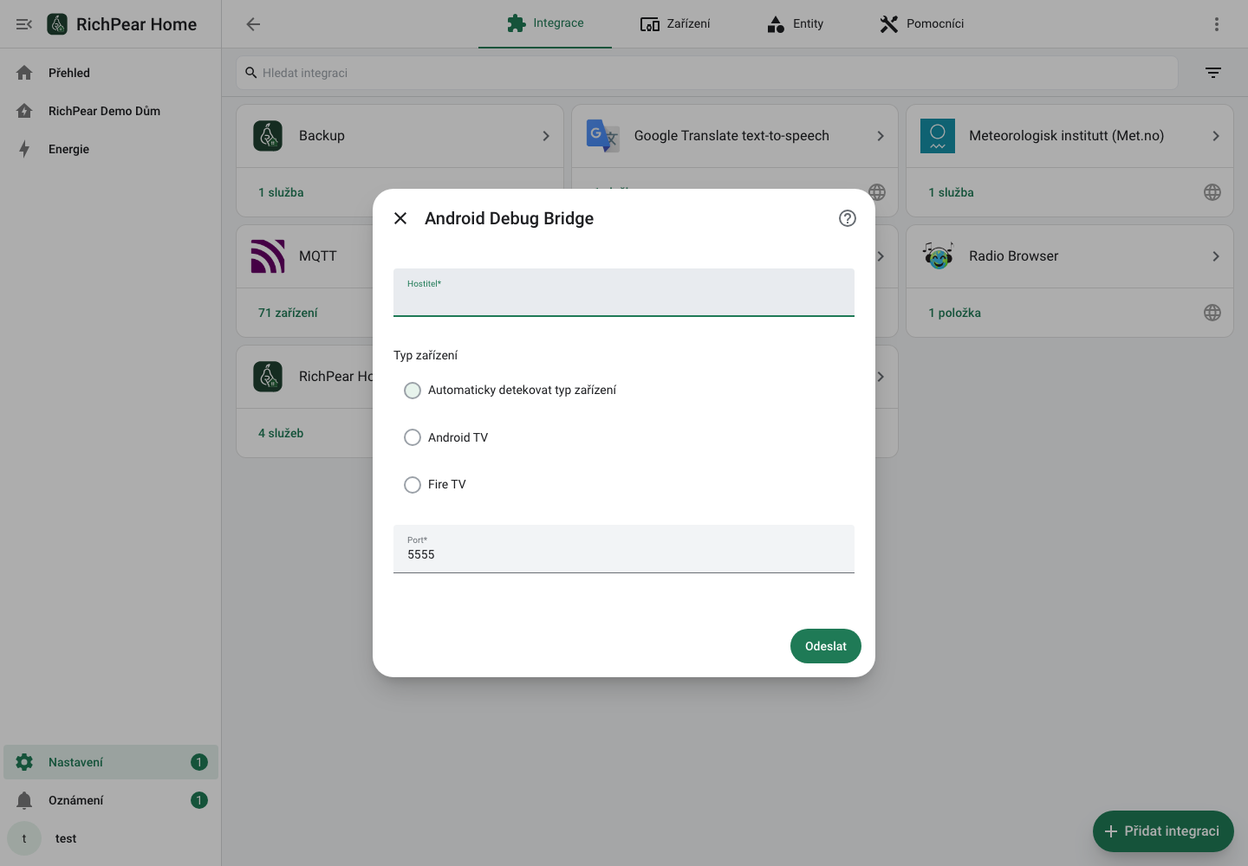Viewport: 1248px width, 866px height.
Task: Click the filter icon beside search
Action: click(1213, 73)
